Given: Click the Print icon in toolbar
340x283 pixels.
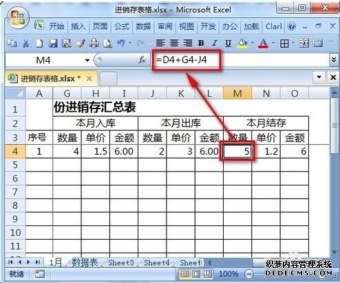Looking at the screenshot, I should pyautogui.click(x=94, y=43).
